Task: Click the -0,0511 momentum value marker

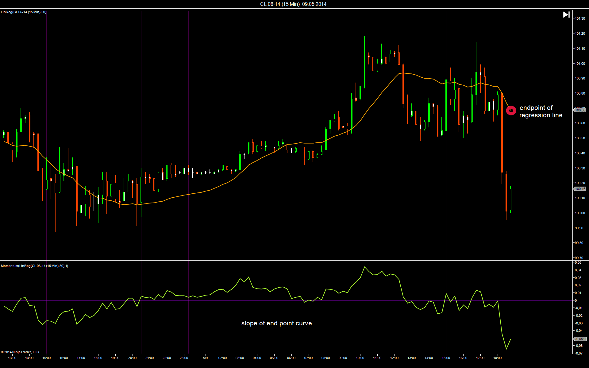Action: coord(580,339)
